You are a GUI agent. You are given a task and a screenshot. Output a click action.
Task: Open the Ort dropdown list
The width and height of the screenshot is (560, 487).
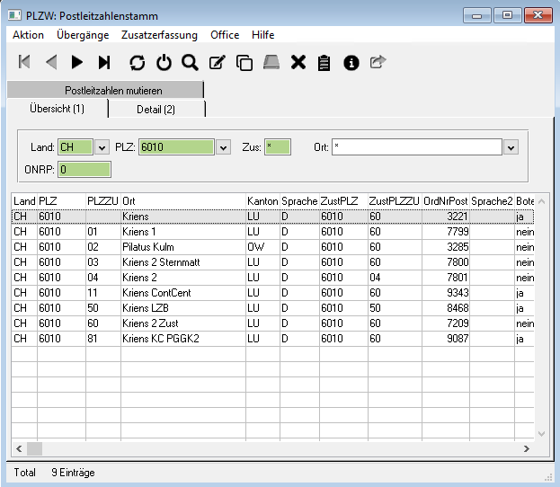coord(511,147)
